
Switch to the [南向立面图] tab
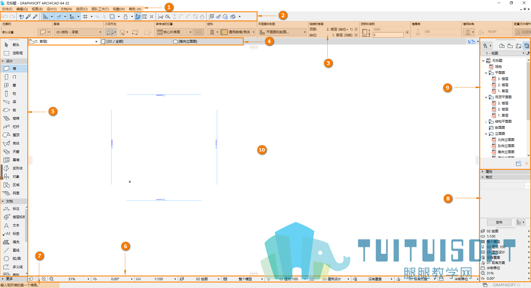(207, 42)
